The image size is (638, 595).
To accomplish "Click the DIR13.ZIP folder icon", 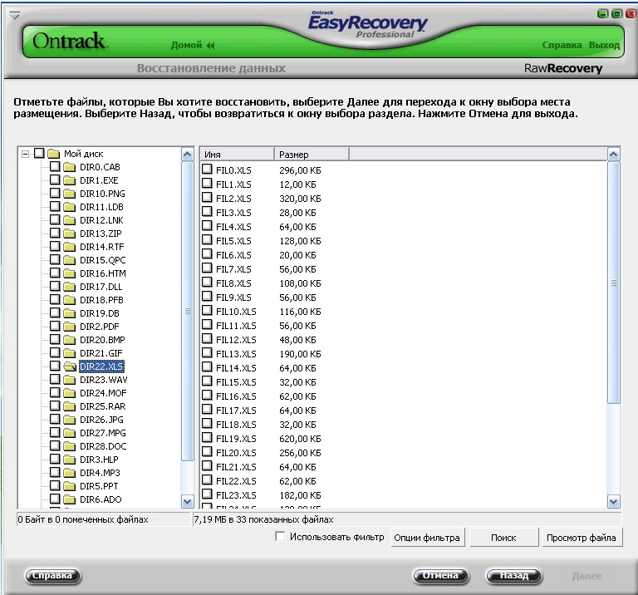I will coord(70,234).
